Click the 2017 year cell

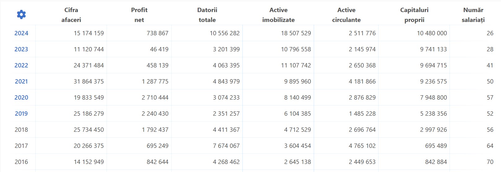(21, 146)
